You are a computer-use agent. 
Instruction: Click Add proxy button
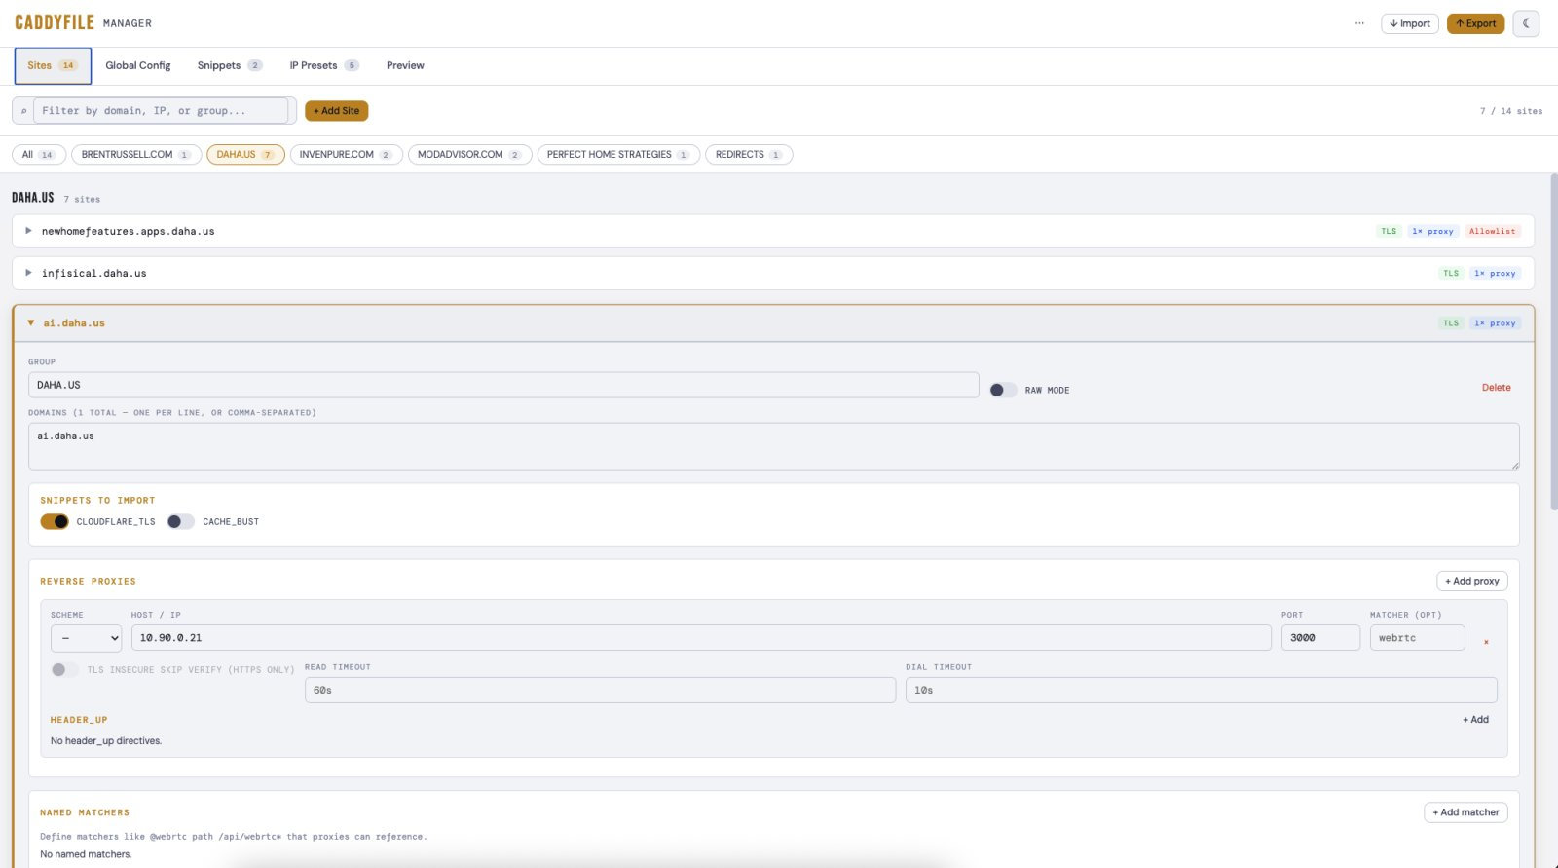pos(1472,581)
